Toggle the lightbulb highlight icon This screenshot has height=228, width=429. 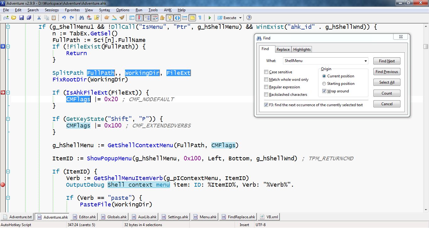170,18
